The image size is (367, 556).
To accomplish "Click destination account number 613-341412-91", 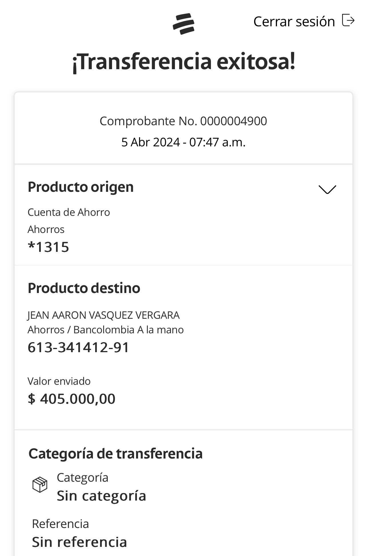I will pos(78,348).
